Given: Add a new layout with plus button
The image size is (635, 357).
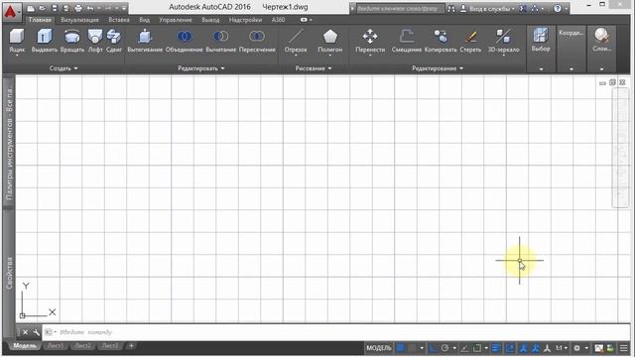Looking at the screenshot, I should coord(131,346).
